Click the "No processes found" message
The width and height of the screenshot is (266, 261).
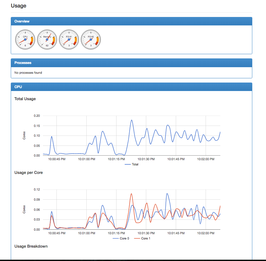point(28,73)
